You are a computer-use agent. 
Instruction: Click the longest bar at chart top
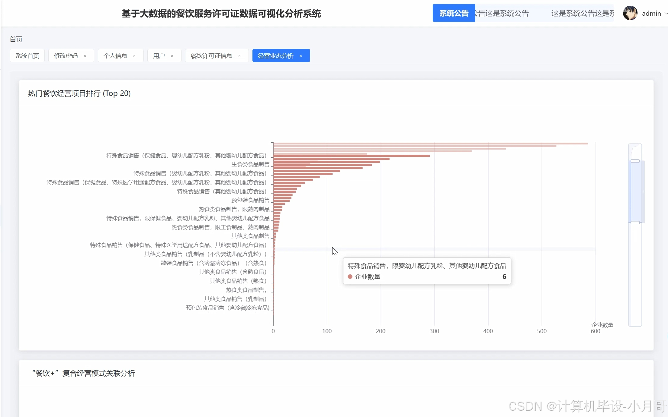click(431, 144)
